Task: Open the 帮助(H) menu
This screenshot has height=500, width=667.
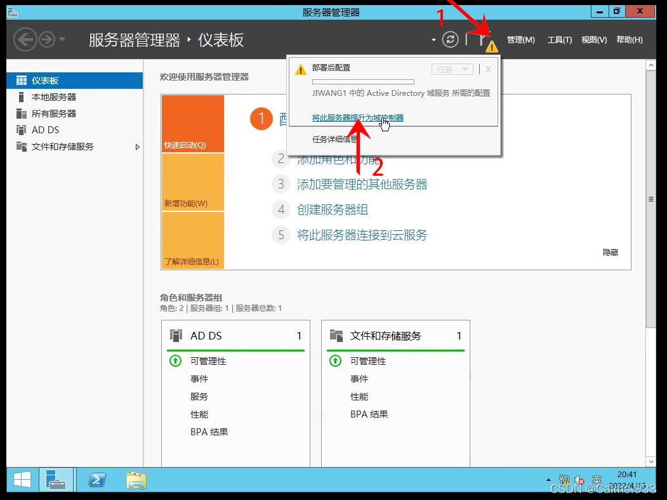Action: (x=630, y=39)
